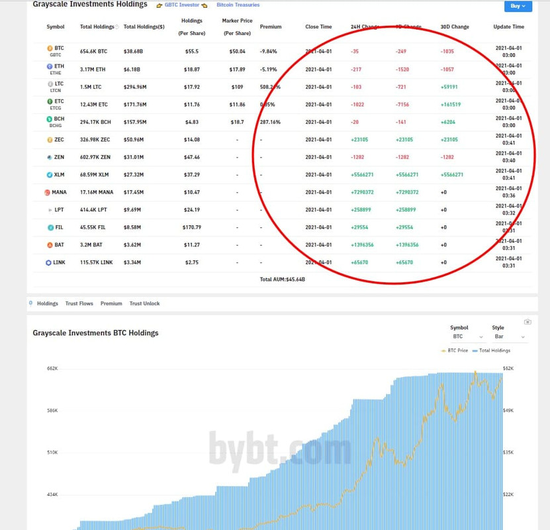Toggle the BTC Price legend series
Screen dimensions: 550x530
pyautogui.click(x=454, y=350)
